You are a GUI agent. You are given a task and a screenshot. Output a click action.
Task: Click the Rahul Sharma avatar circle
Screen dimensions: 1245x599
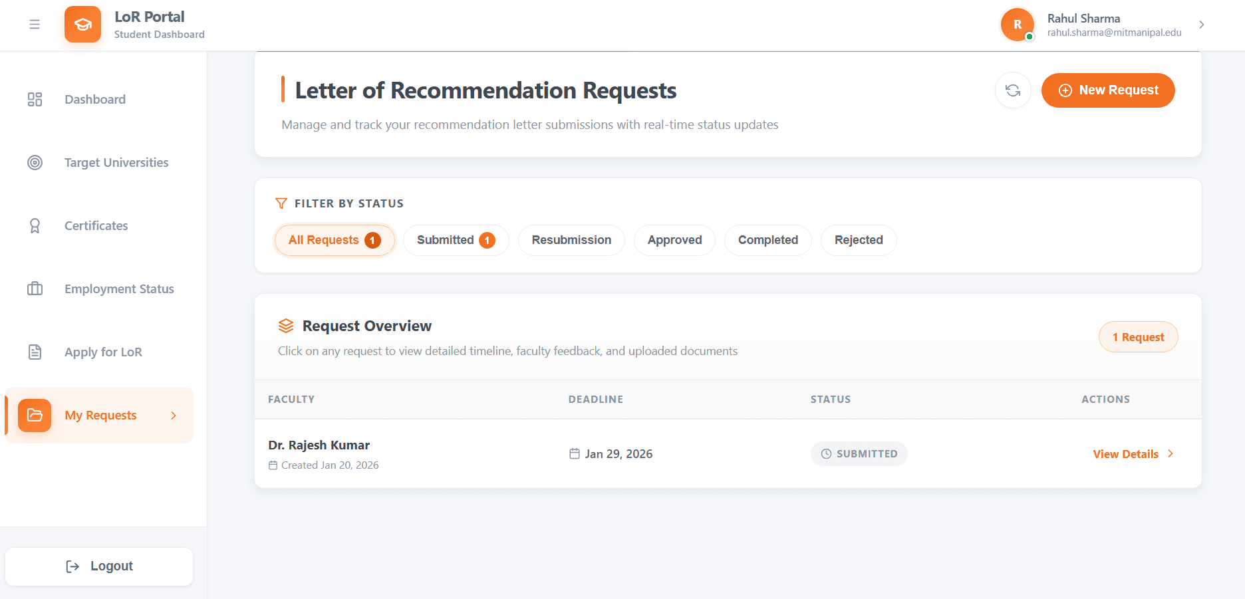(1017, 25)
